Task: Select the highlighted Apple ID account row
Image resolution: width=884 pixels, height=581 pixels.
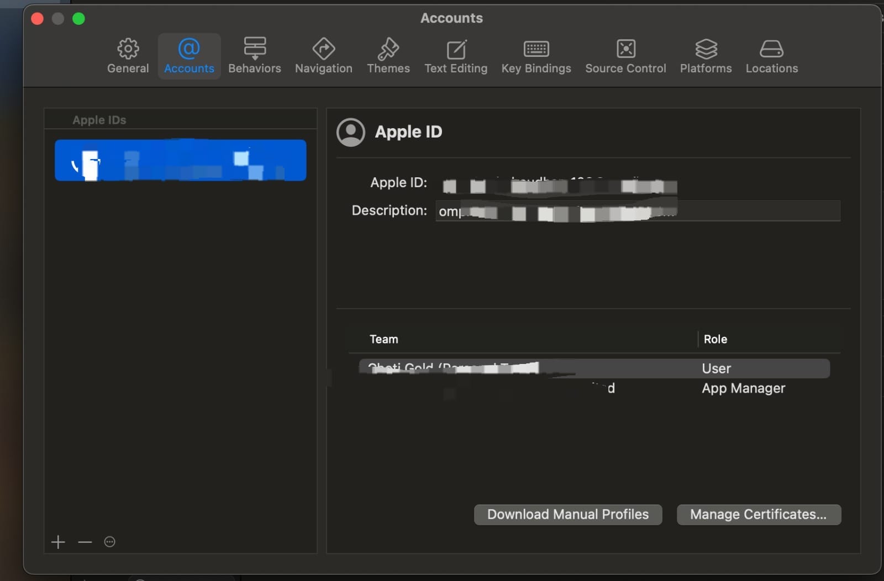Action: [x=180, y=160]
